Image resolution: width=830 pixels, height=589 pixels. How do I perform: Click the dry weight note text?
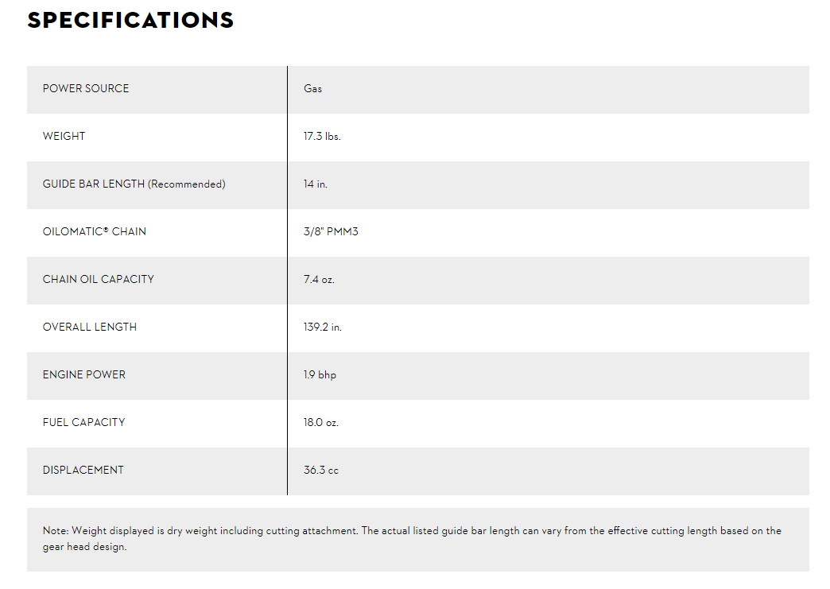point(412,538)
